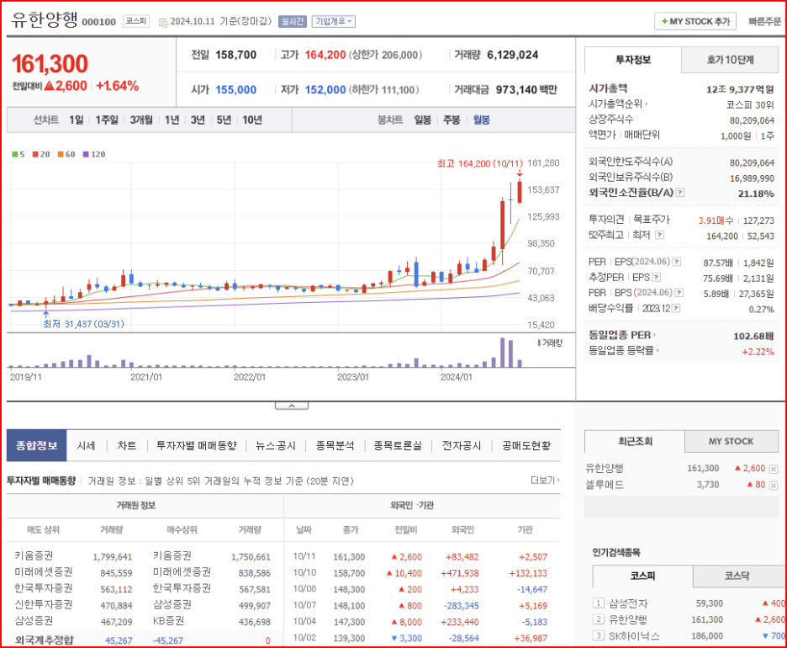Image resolution: width=787 pixels, height=648 pixels.
Task: Open the 전자공시 tab
Action: pyautogui.click(x=462, y=445)
